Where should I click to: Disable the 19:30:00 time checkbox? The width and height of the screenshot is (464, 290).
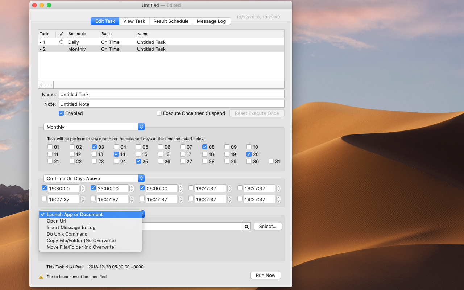click(44, 188)
